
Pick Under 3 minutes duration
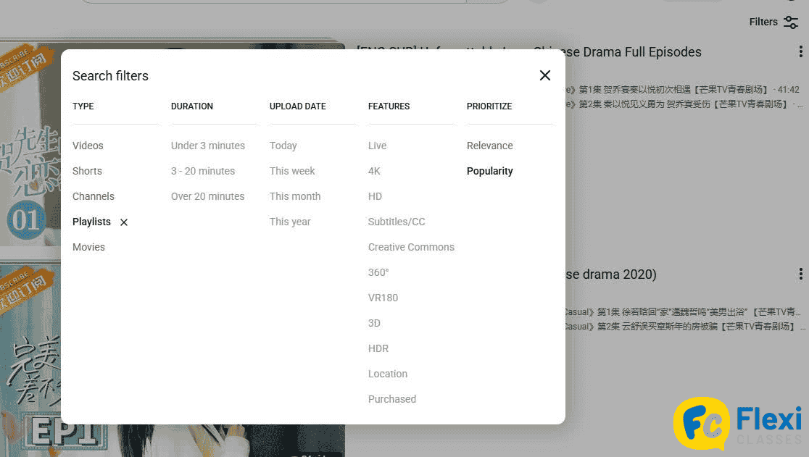(208, 146)
